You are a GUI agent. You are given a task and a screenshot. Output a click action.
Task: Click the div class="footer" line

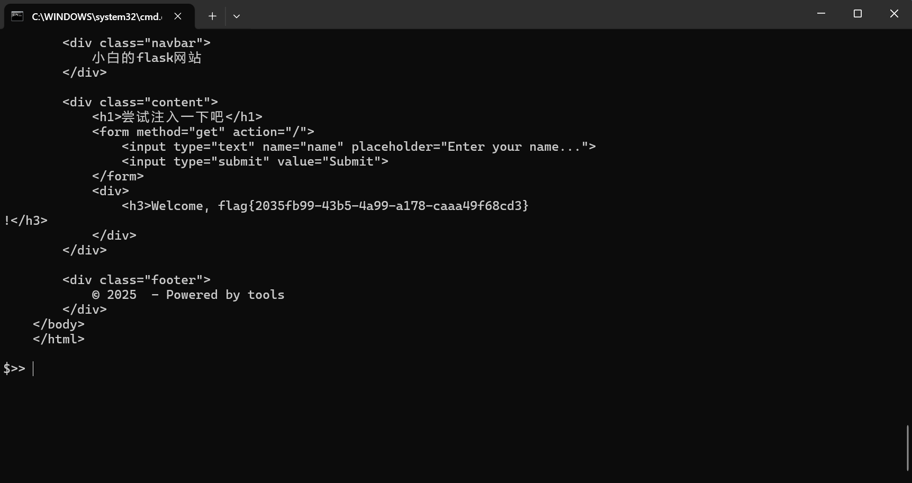coord(137,280)
